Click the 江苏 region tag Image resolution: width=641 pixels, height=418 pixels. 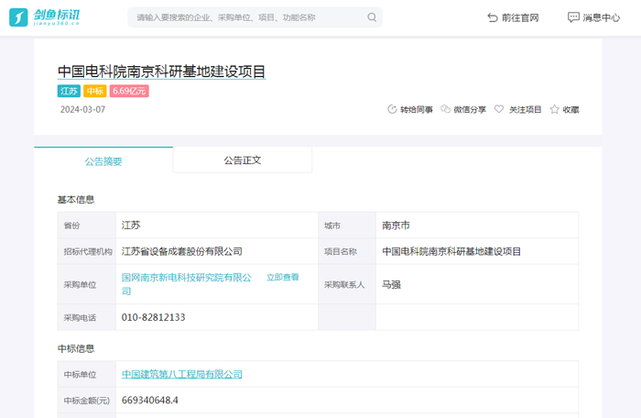coord(69,91)
